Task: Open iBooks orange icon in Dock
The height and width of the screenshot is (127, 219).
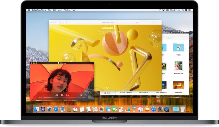Action: tap(147, 109)
